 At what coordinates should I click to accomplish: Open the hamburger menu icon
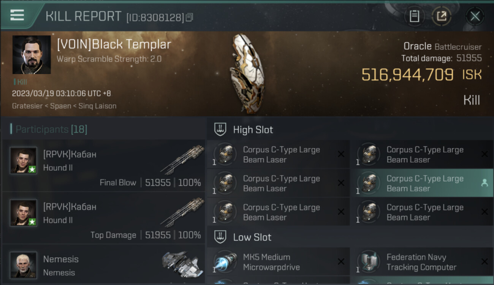pyautogui.click(x=17, y=15)
